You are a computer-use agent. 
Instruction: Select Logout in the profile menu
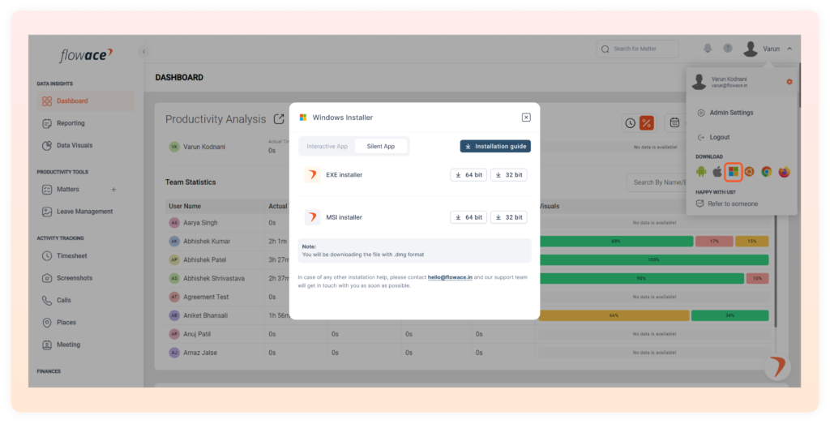tap(713, 138)
